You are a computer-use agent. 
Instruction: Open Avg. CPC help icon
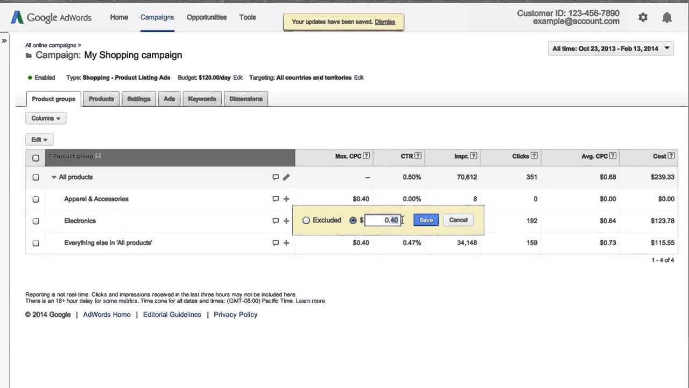[x=613, y=156]
